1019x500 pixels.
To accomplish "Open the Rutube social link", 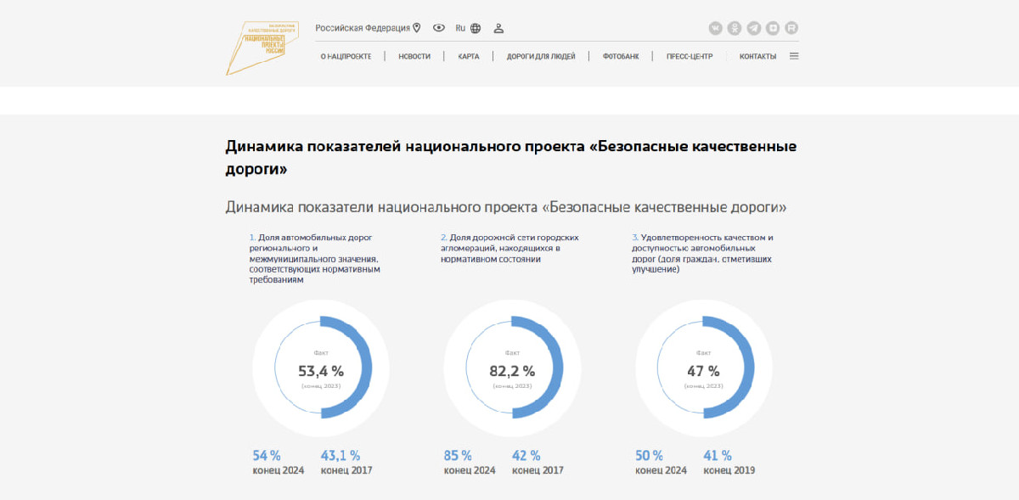I will [x=791, y=28].
